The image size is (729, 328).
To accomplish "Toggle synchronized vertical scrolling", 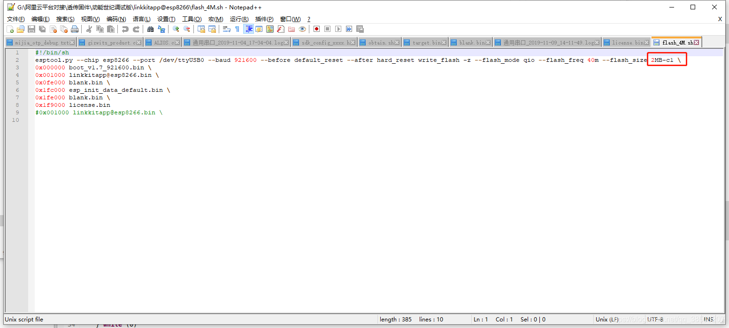I will [201, 29].
